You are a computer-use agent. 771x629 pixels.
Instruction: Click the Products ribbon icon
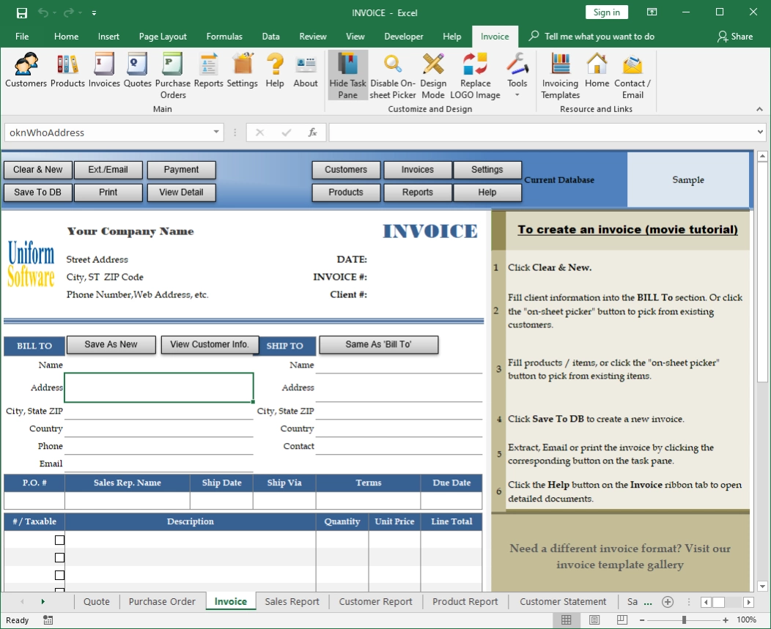click(x=67, y=70)
